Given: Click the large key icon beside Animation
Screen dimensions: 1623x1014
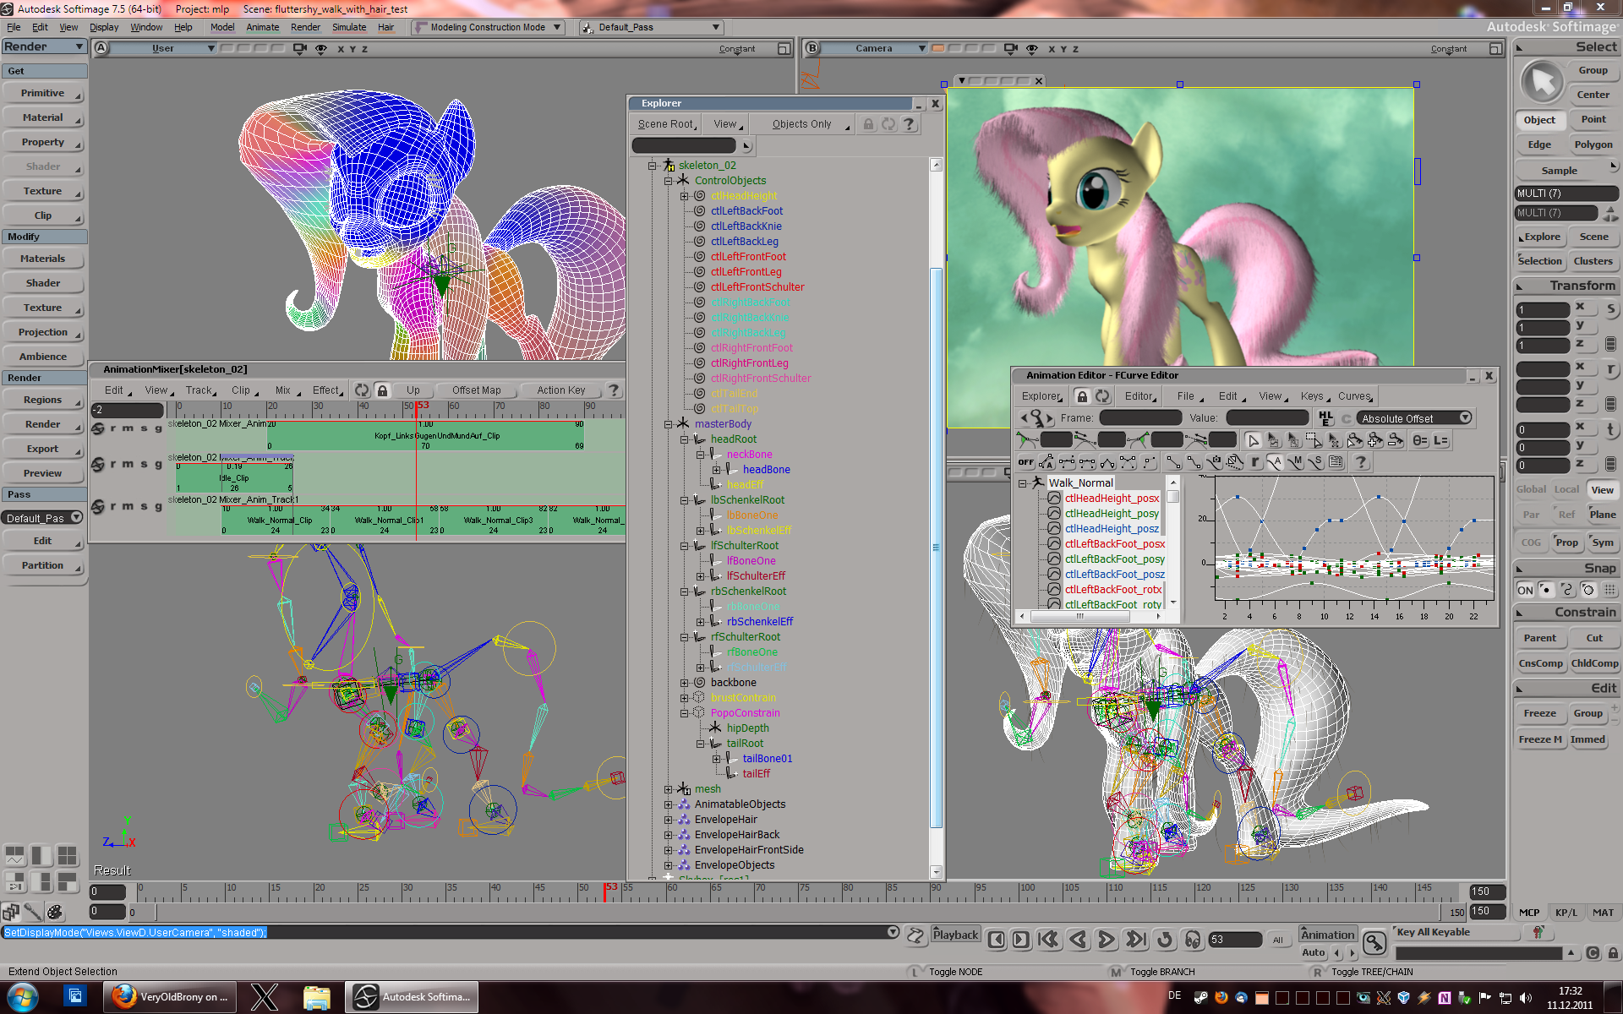Looking at the screenshot, I should [1374, 942].
